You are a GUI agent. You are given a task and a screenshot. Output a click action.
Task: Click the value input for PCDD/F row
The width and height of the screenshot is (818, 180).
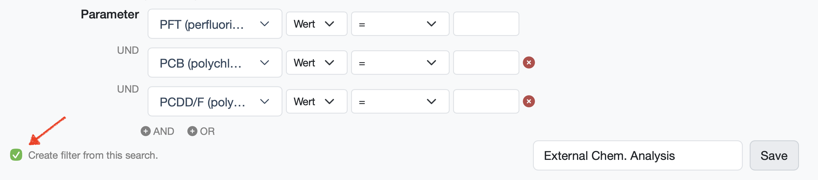click(x=486, y=102)
